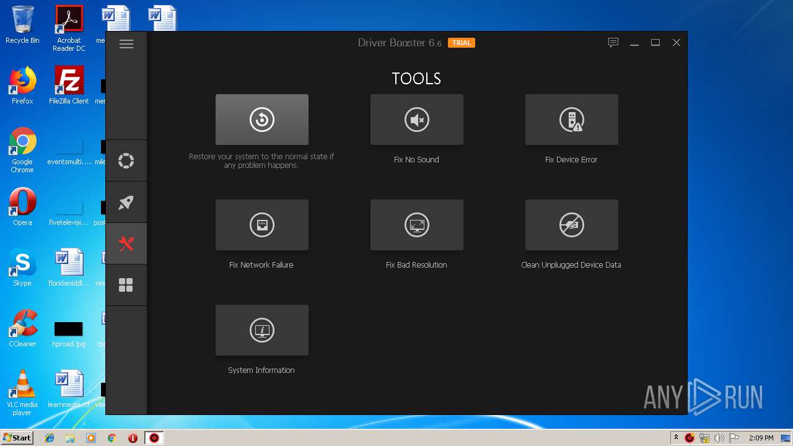This screenshot has height=446, width=793.
Task: Click the Clean Unplugged Device Data label
Action: (x=571, y=265)
